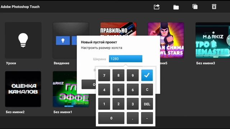Image resolution: width=230 pixels, height=129 pixels.
Task: Tap the 3 key on keypad
Action: click(133, 104)
